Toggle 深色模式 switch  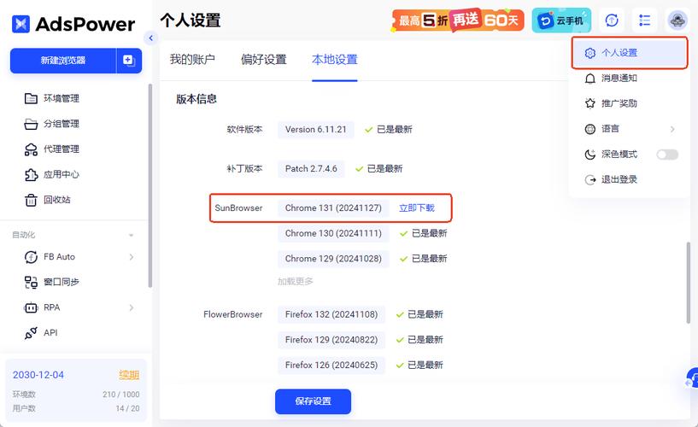click(x=667, y=155)
